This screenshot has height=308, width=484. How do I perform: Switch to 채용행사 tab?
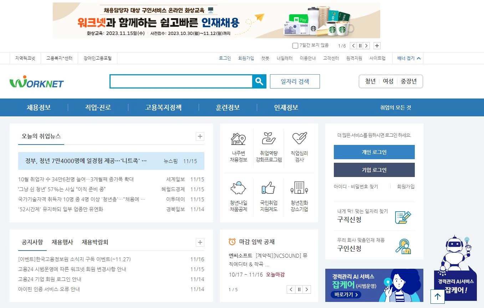pos(62,242)
